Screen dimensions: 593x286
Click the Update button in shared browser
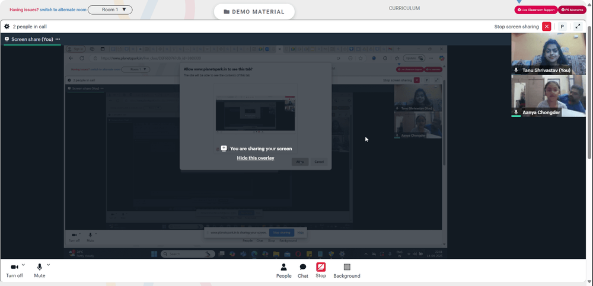pos(414,58)
